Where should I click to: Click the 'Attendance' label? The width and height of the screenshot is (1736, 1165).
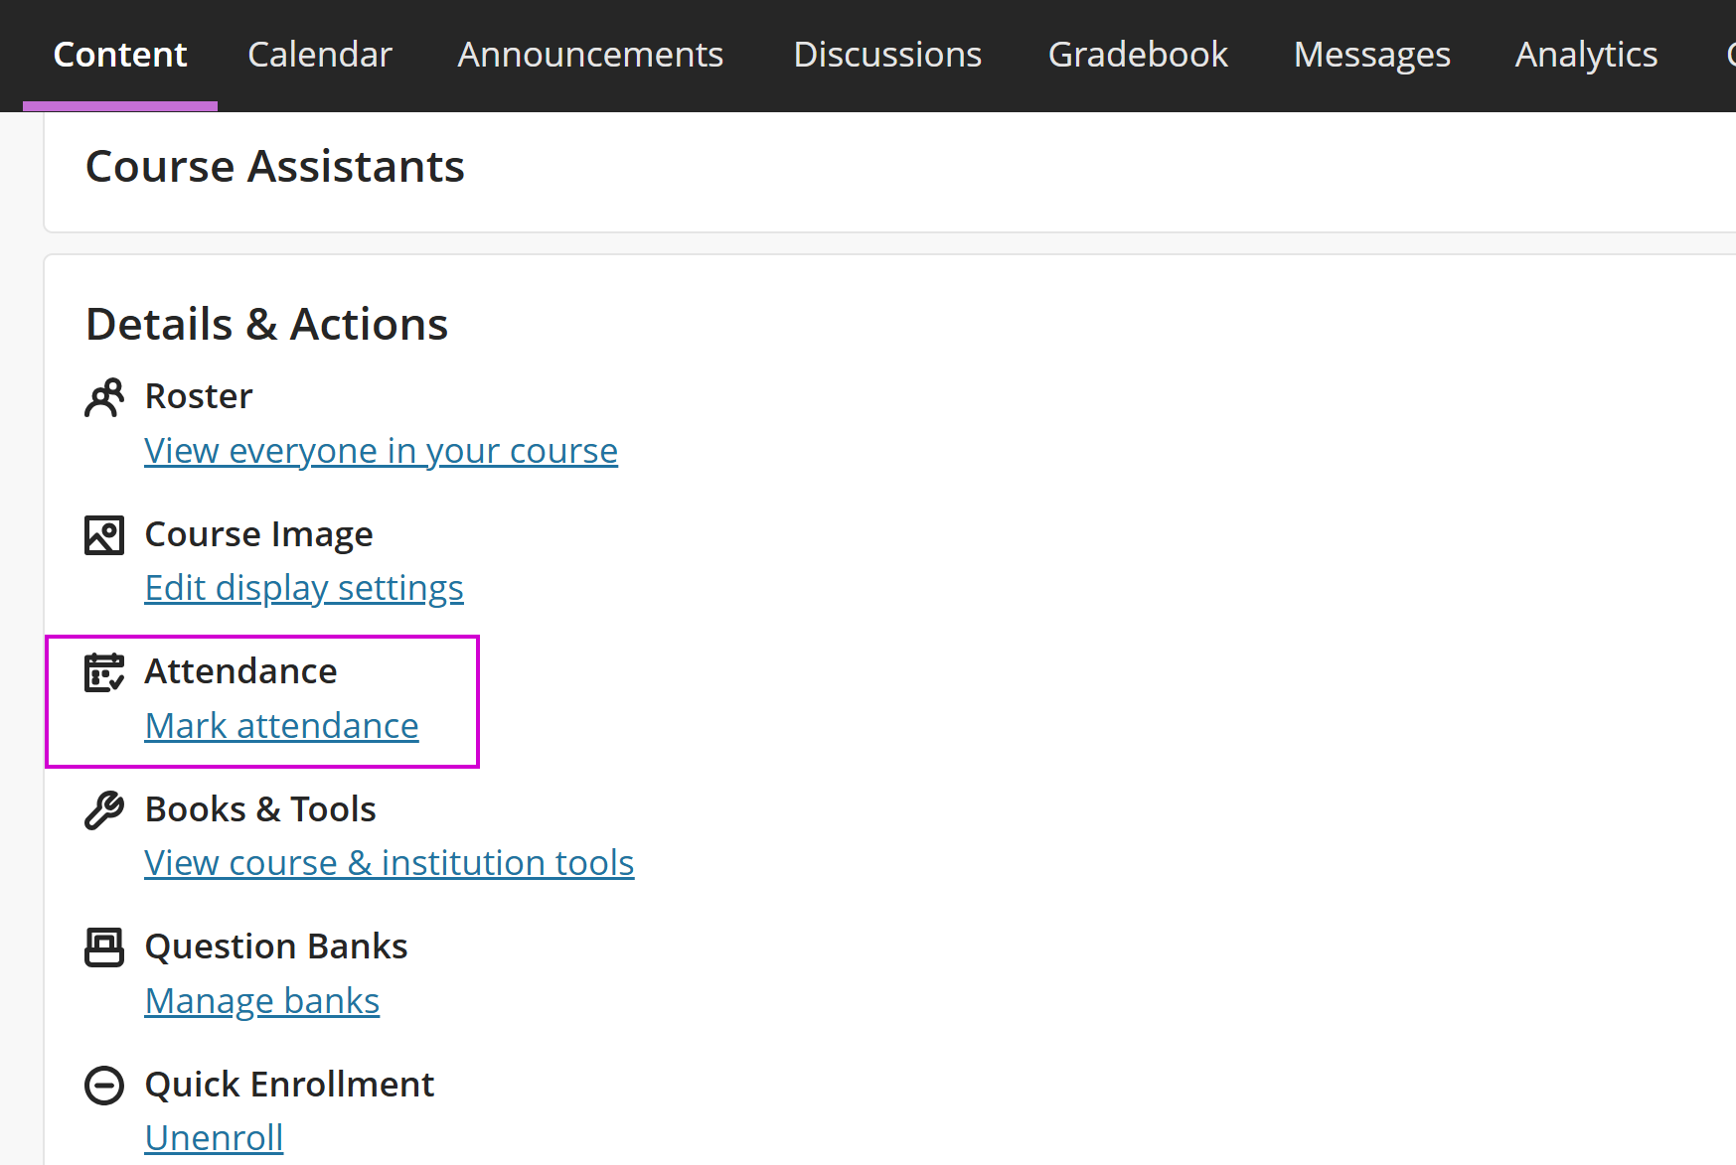point(241,671)
